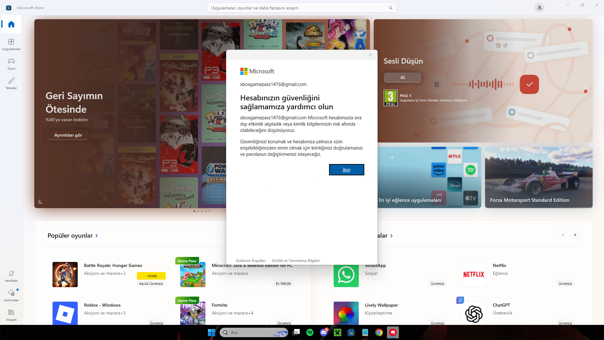The width and height of the screenshot is (604, 340).
Task: Open Minecraft game thumbnail
Action: pyautogui.click(x=193, y=275)
